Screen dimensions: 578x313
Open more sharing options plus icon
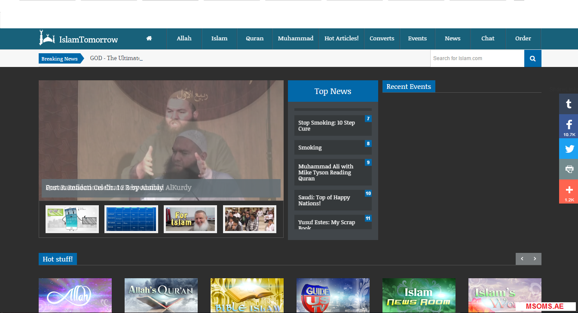[569, 191]
